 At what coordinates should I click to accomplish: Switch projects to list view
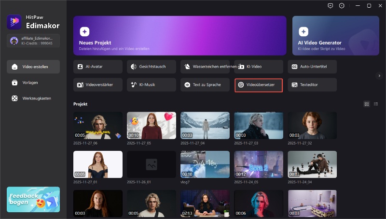tap(375, 104)
